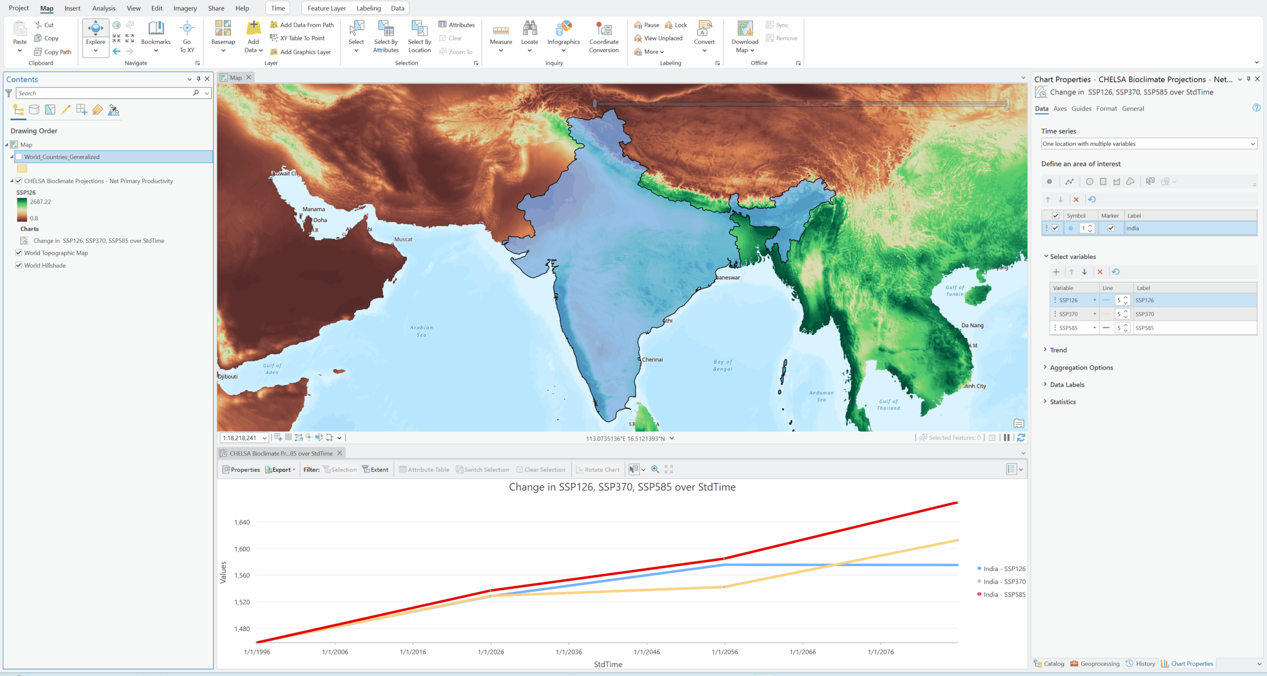Click the chart Export button

click(280, 470)
